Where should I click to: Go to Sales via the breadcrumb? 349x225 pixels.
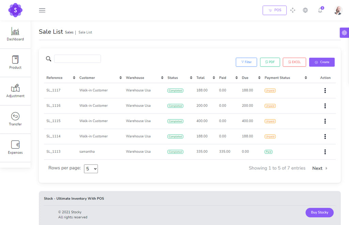[x=69, y=32]
